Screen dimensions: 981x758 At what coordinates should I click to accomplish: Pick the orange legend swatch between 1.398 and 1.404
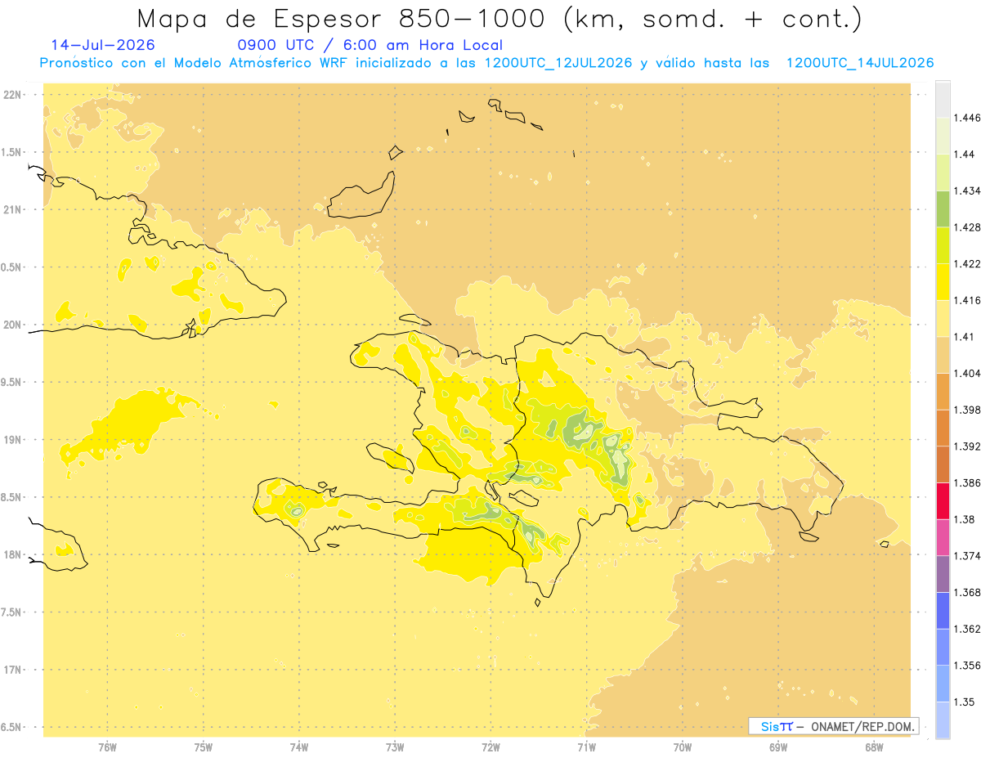pyautogui.click(x=943, y=392)
